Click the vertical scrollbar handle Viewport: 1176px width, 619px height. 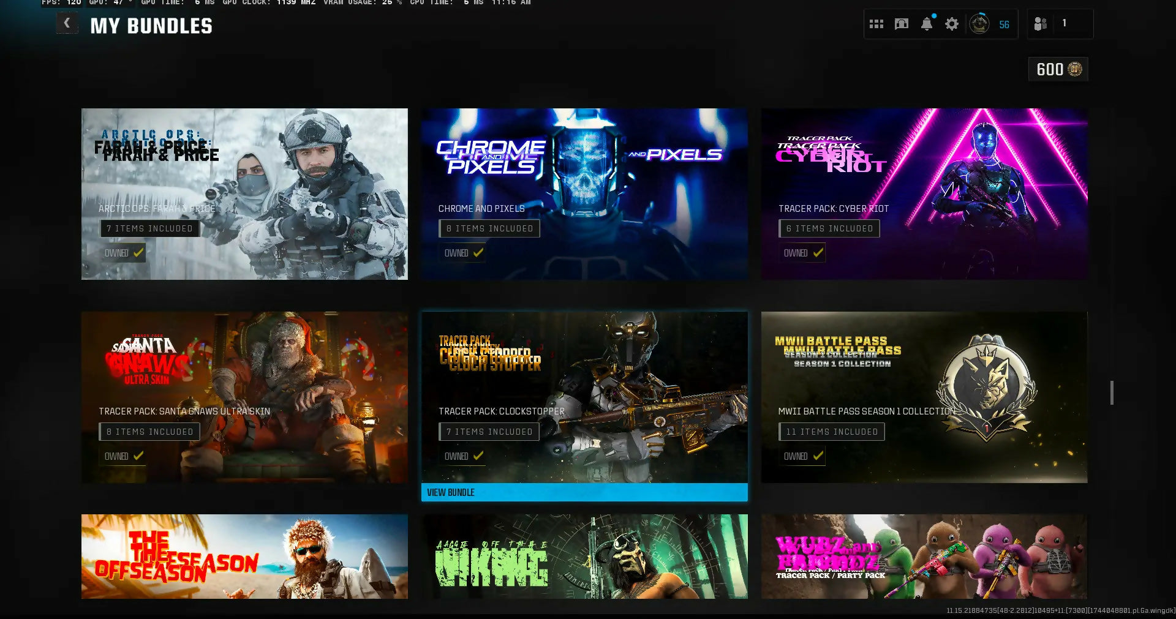[1112, 392]
